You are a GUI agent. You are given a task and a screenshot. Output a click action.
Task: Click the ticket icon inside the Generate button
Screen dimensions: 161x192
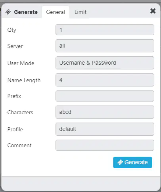tap(120, 162)
